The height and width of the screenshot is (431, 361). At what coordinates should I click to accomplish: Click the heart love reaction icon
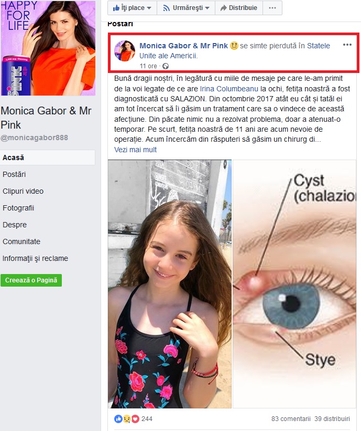click(135, 418)
